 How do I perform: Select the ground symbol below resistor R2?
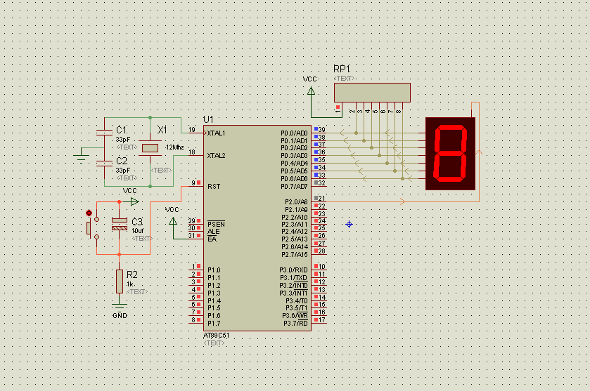click(x=120, y=307)
